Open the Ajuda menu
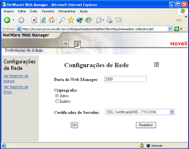Screen dimensions: 189x149 click(84, 11)
